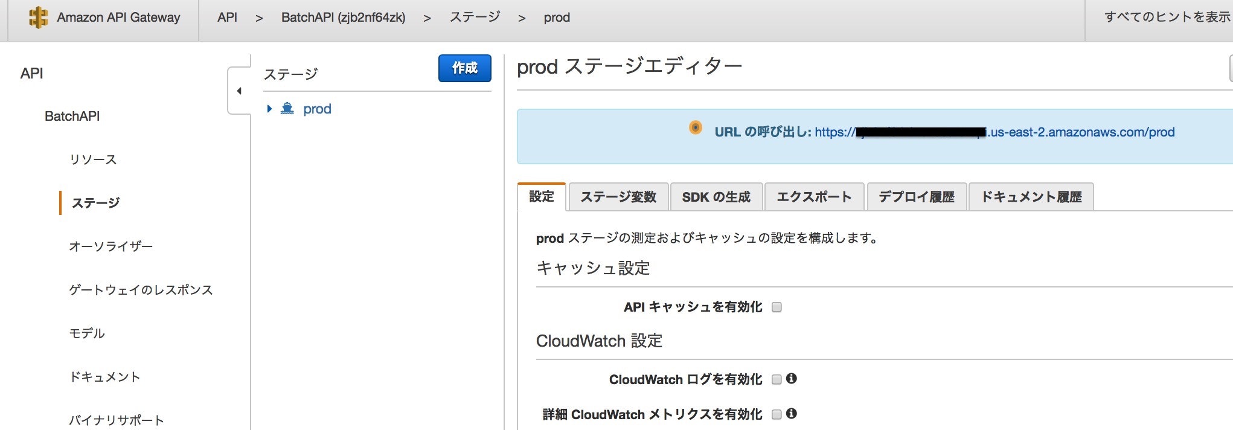Click the CloudWatch 設定 section heading
The image size is (1233, 430).
coord(599,341)
